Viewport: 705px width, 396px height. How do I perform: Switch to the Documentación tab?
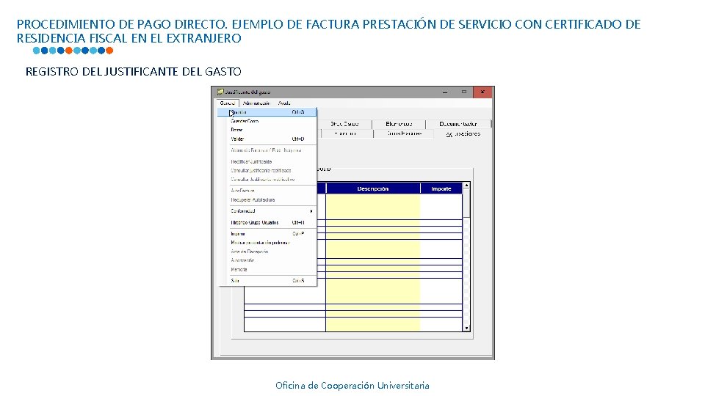pyautogui.click(x=458, y=124)
